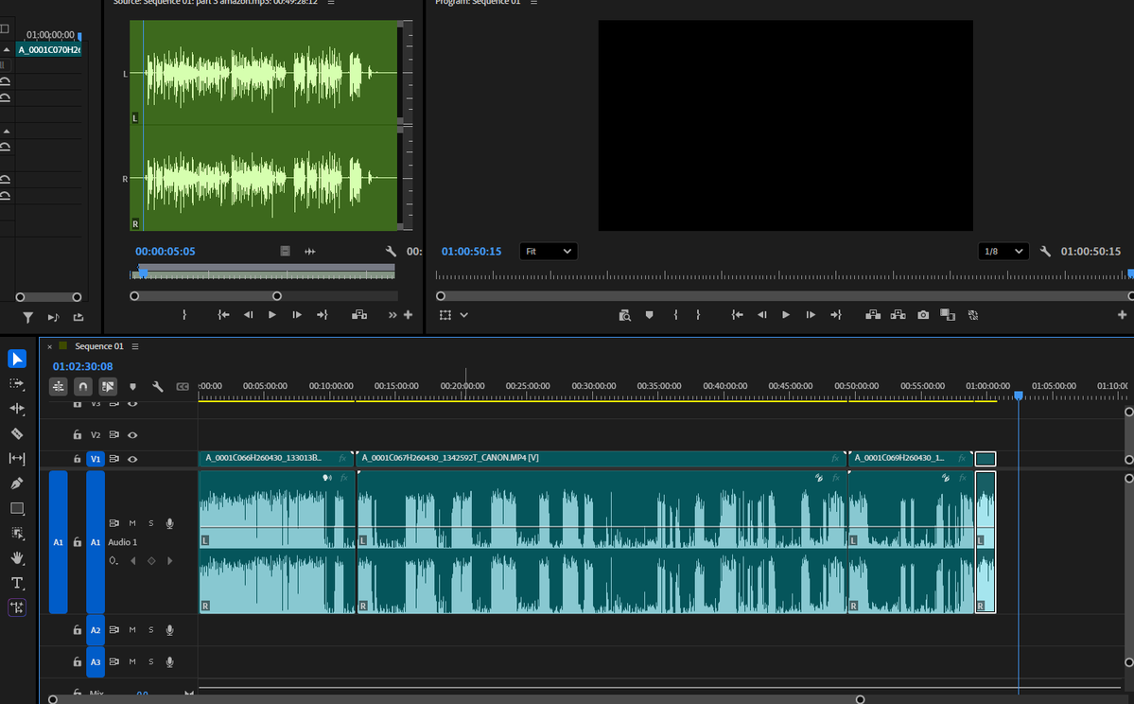The height and width of the screenshot is (704, 1134).
Task: Click the Source monitor playhead marker
Action: click(143, 273)
